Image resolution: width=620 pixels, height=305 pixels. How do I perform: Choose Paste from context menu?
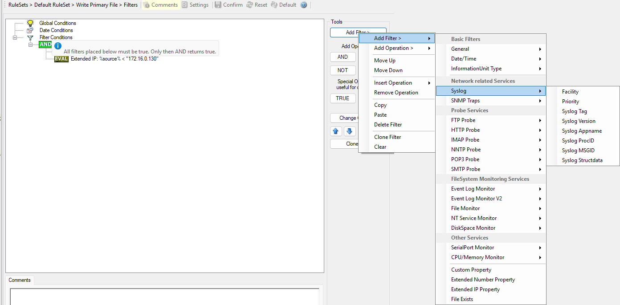pyautogui.click(x=397, y=115)
